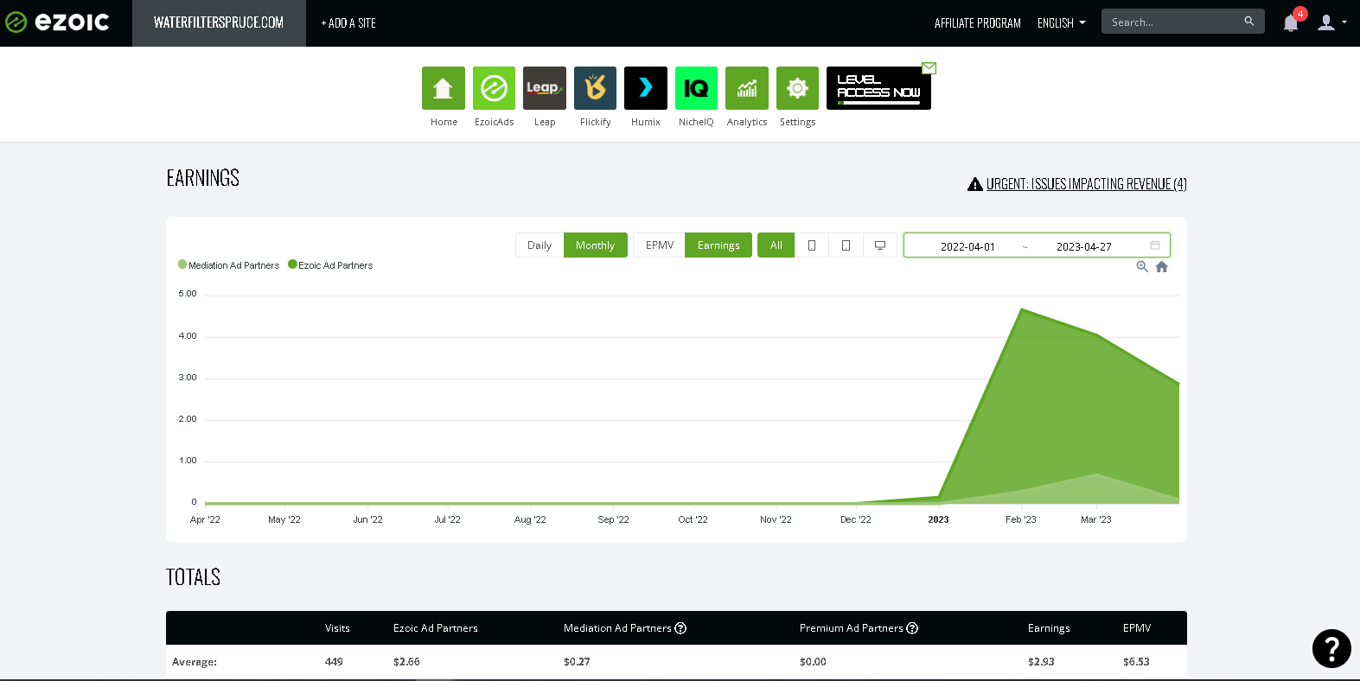The image size is (1360, 681).
Task: Click Premium Ad Partners help icon
Action: click(x=912, y=628)
